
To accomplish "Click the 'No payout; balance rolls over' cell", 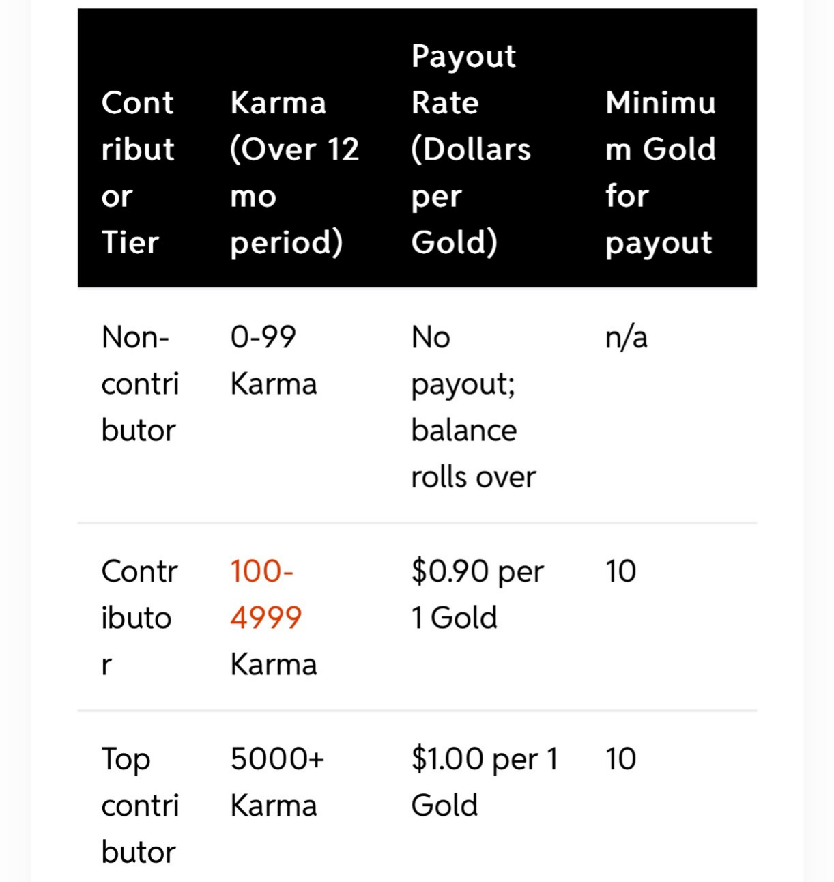I will (x=474, y=407).
